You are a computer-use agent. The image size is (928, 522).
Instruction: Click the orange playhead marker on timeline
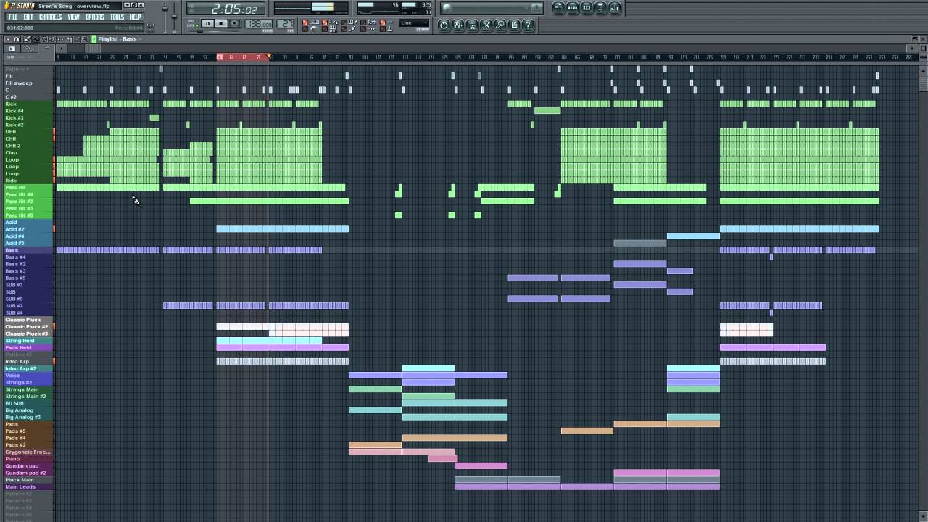coord(269,55)
